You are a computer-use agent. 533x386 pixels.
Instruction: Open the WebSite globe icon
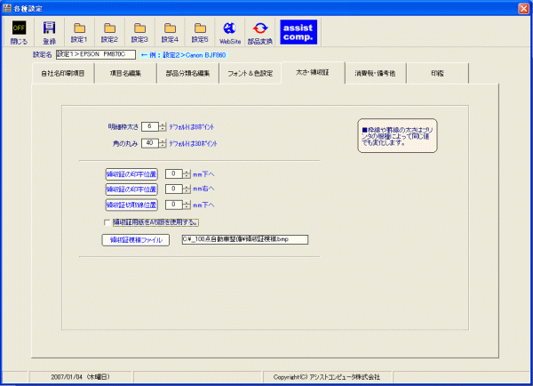click(x=230, y=32)
